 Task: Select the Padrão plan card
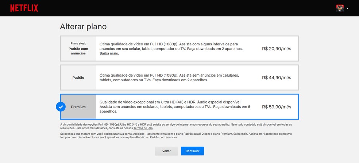179,78
